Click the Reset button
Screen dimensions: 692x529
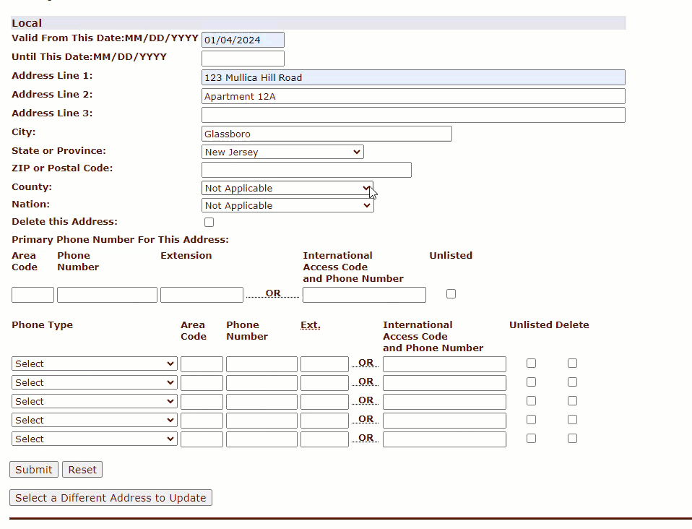82,470
